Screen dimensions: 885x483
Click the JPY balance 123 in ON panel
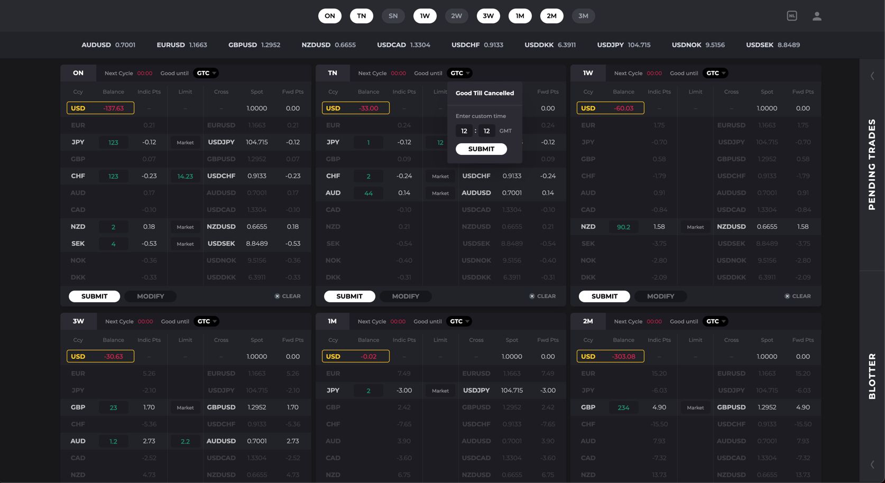[x=113, y=143]
